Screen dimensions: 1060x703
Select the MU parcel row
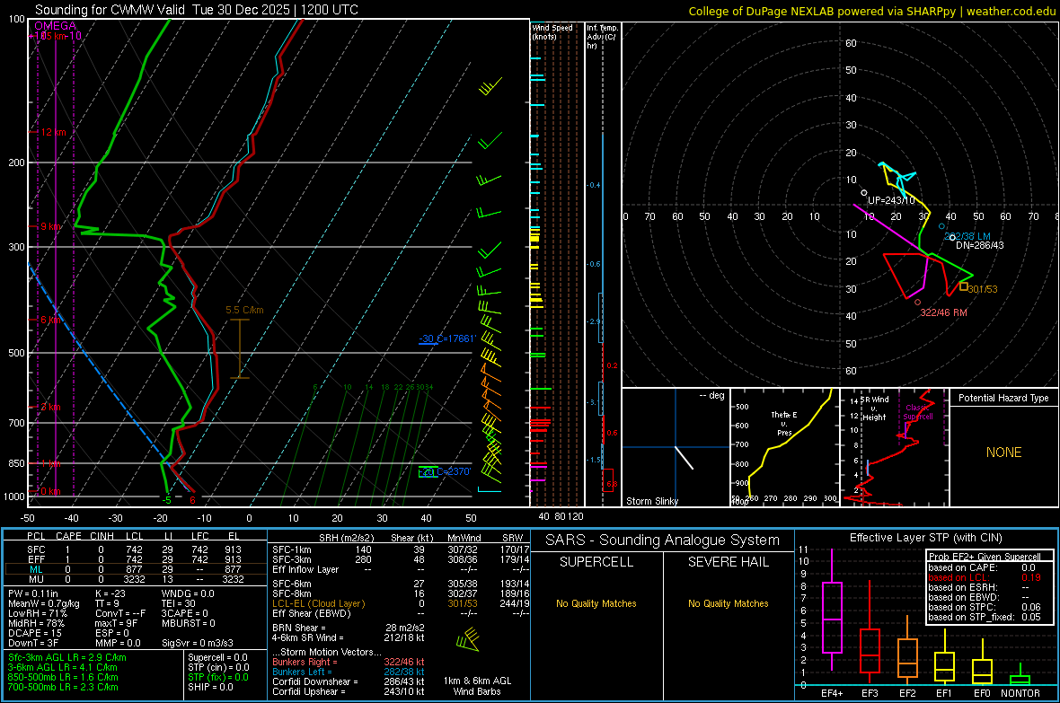pyautogui.click(x=135, y=579)
